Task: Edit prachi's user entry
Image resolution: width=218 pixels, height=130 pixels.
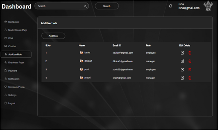Action: click(x=182, y=78)
